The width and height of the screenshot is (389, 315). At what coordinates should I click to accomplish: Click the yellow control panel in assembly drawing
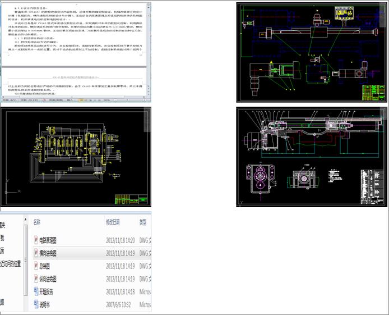coord(344,13)
